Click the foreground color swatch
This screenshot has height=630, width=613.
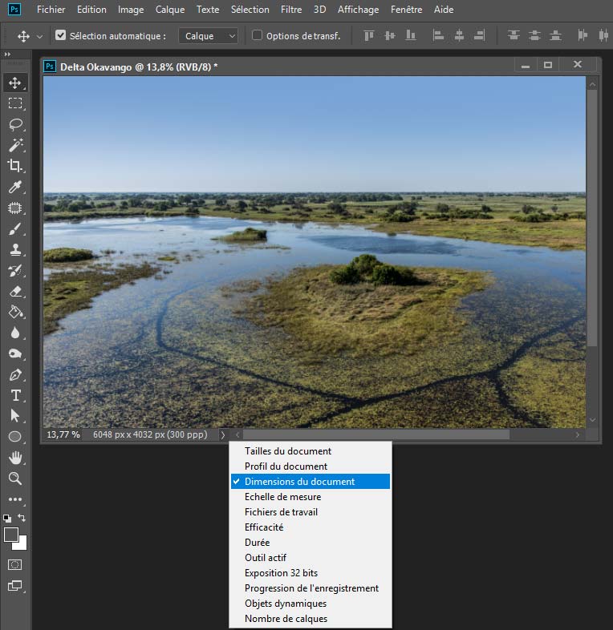point(11,535)
